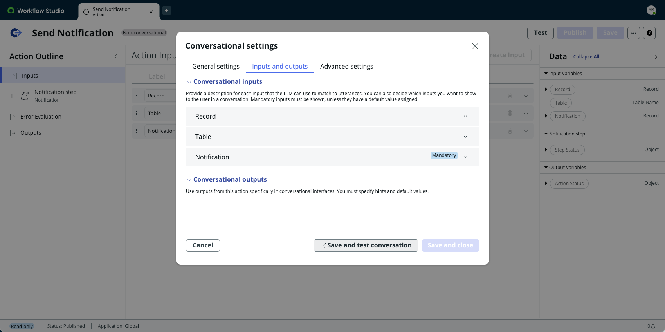Click the Notification data pill
665x332 pixels.
coord(568,116)
